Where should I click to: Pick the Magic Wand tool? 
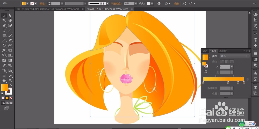[x=4, y=20]
